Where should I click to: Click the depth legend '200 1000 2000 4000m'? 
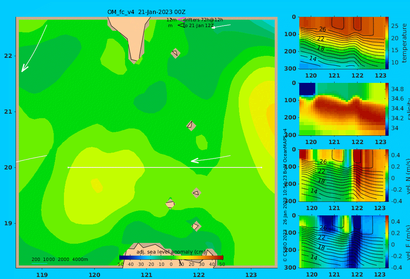[x=59, y=259]
